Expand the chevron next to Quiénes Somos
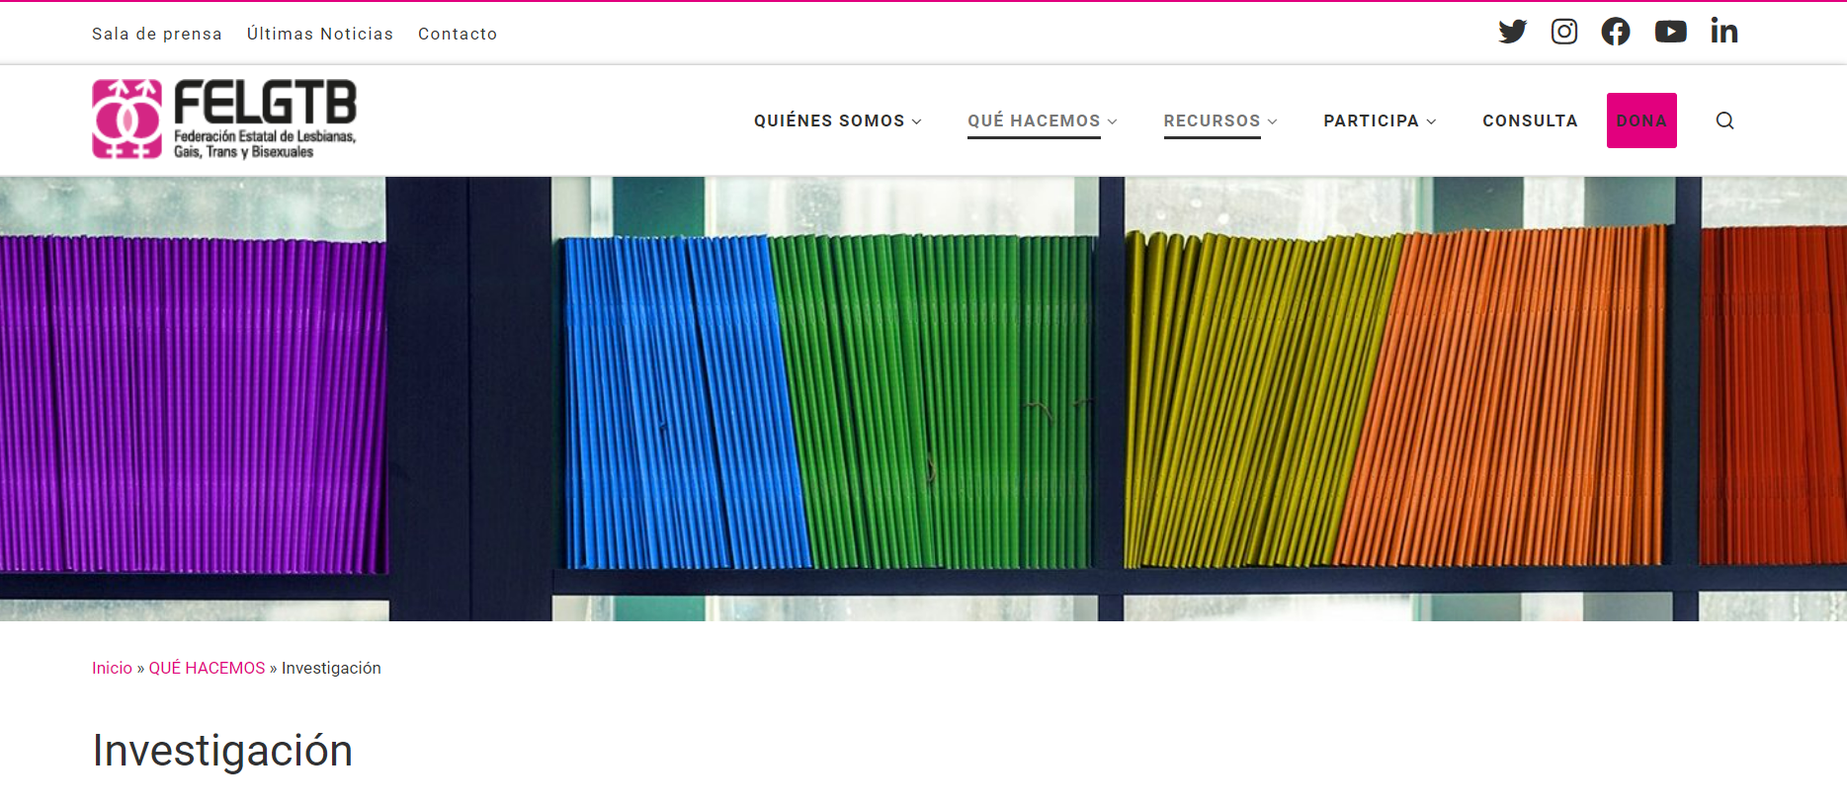Screen dimensions: 1847x805 click(917, 121)
